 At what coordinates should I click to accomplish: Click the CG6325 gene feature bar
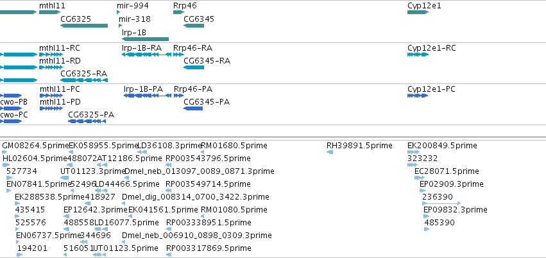point(84,26)
